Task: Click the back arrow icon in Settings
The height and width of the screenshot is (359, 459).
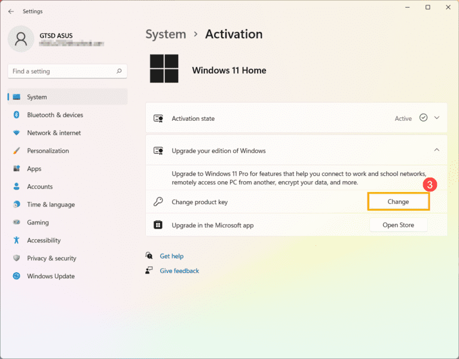Action: tap(11, 11)
